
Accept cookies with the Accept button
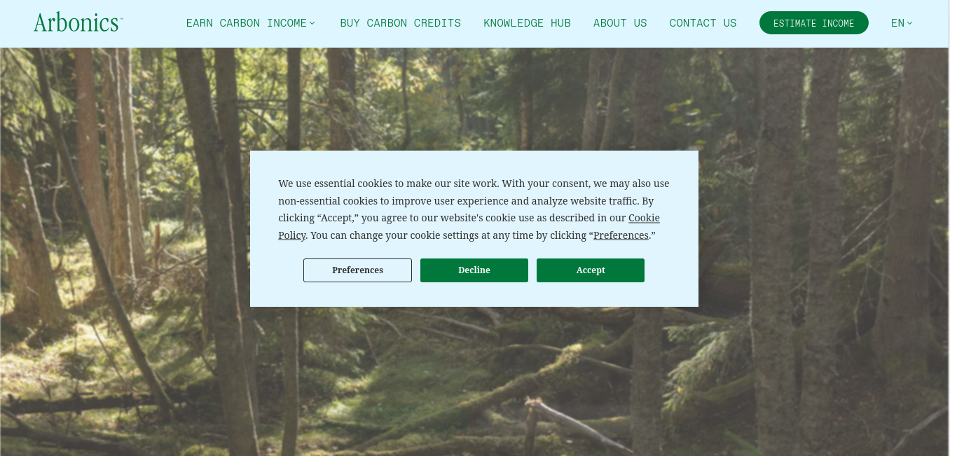(591, 270)
